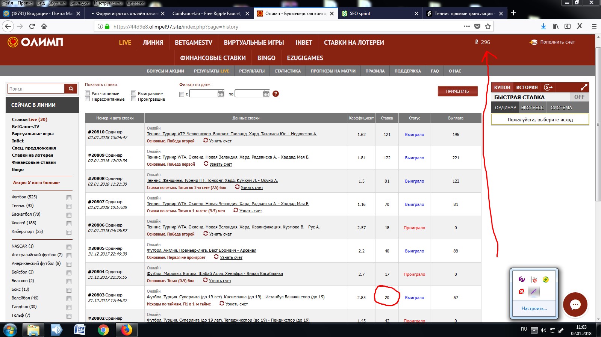Open a new browser tab
Screen dimensions: 601x337
[513, 13]
